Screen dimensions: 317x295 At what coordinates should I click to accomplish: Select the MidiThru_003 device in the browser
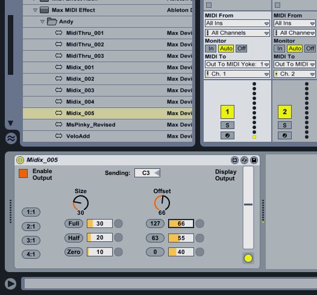(x=107, y=56)
